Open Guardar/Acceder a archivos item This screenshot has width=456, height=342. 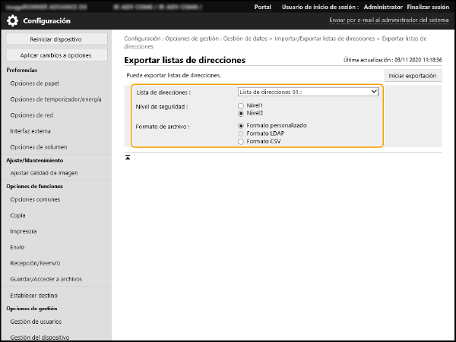pos(48,278)
